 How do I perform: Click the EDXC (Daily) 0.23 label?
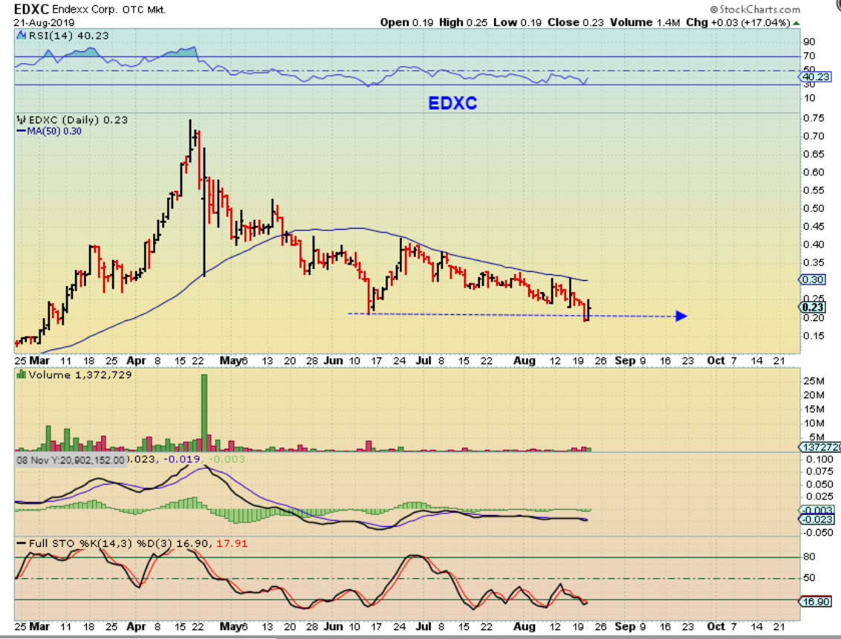(x=78, y=120)
